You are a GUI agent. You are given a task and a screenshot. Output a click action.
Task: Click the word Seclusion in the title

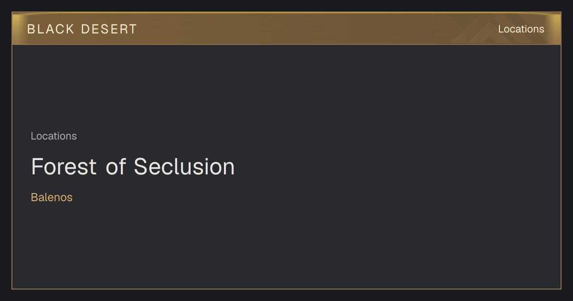point(184,167)
